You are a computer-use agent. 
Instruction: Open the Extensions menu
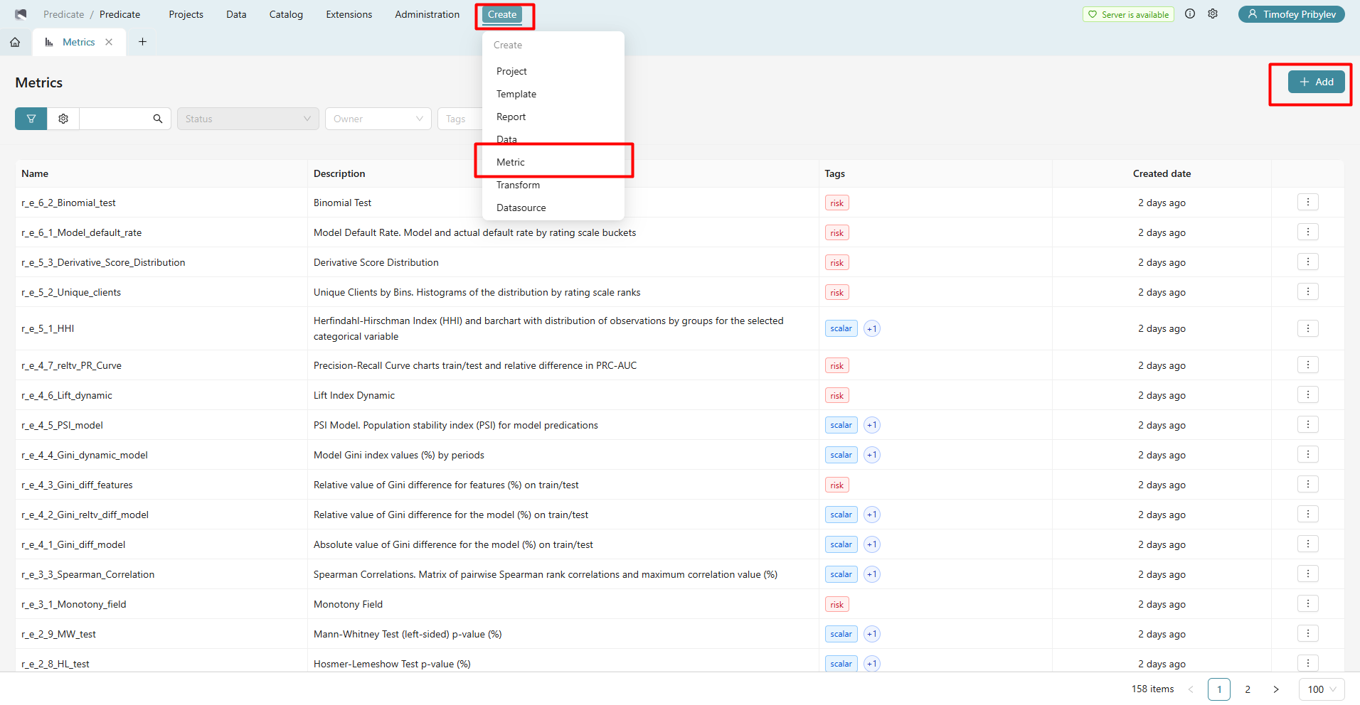[x=349, y=14]
